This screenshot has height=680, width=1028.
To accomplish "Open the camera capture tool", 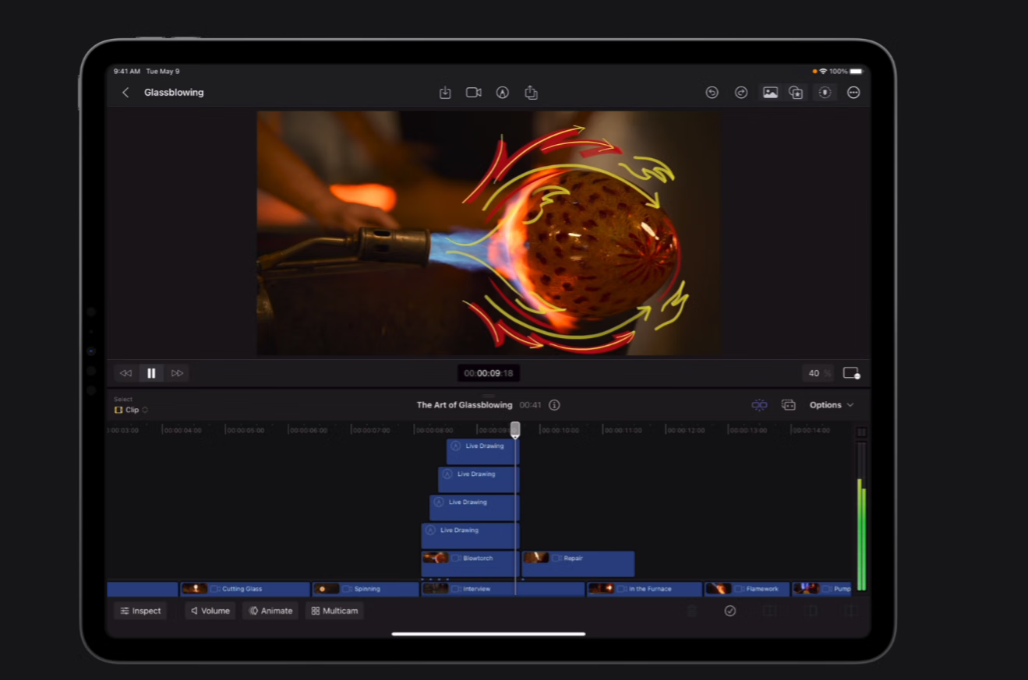I will tap(473, 93).
